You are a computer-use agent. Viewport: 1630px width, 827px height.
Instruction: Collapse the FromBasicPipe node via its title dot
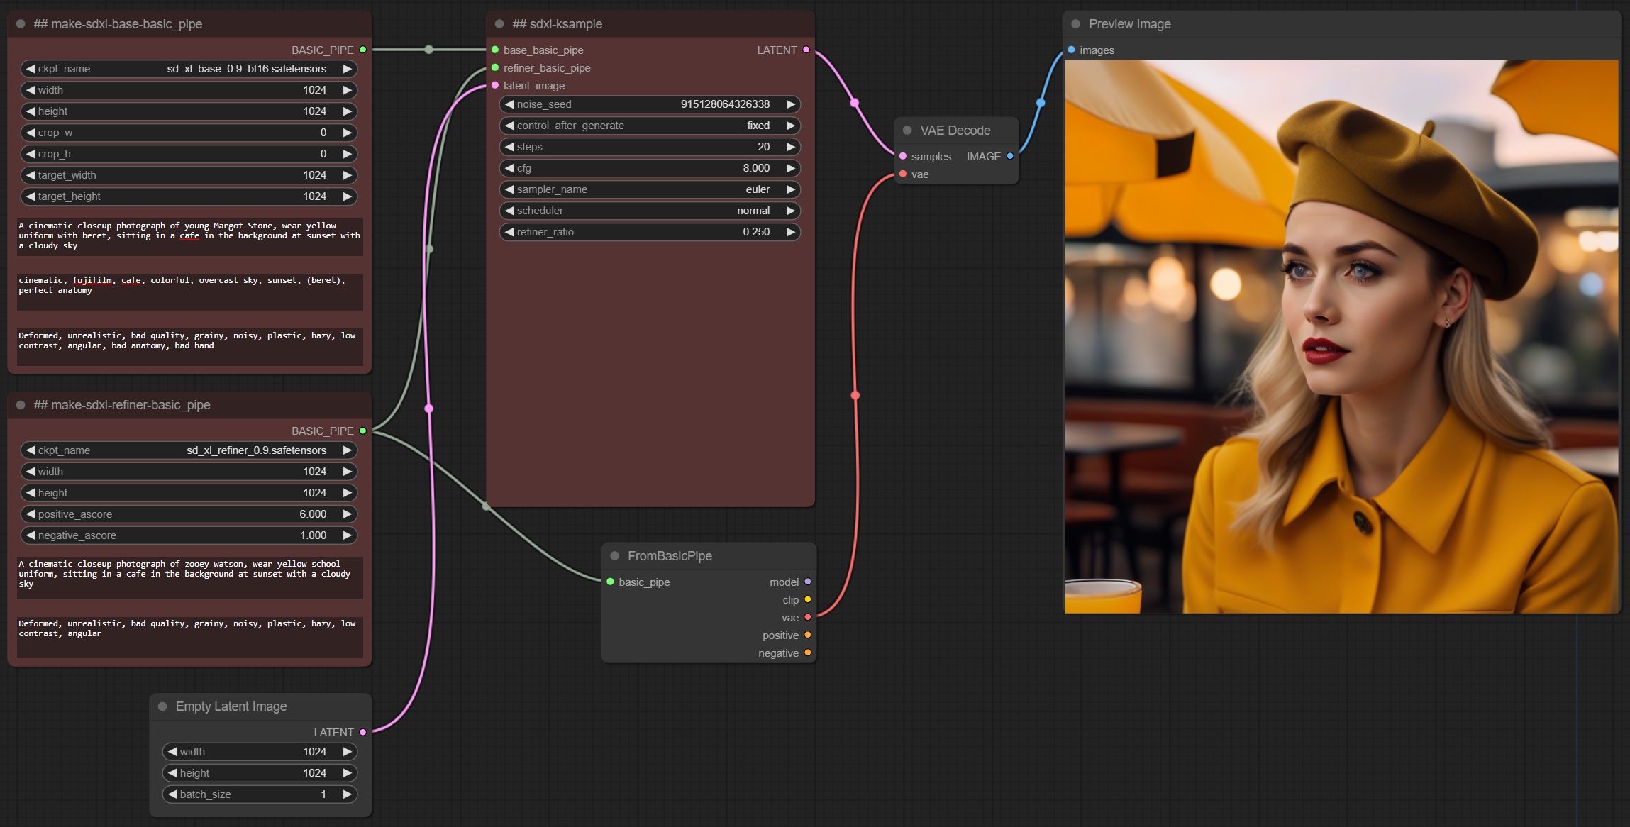pyautogui.click(x=614, y=556)
